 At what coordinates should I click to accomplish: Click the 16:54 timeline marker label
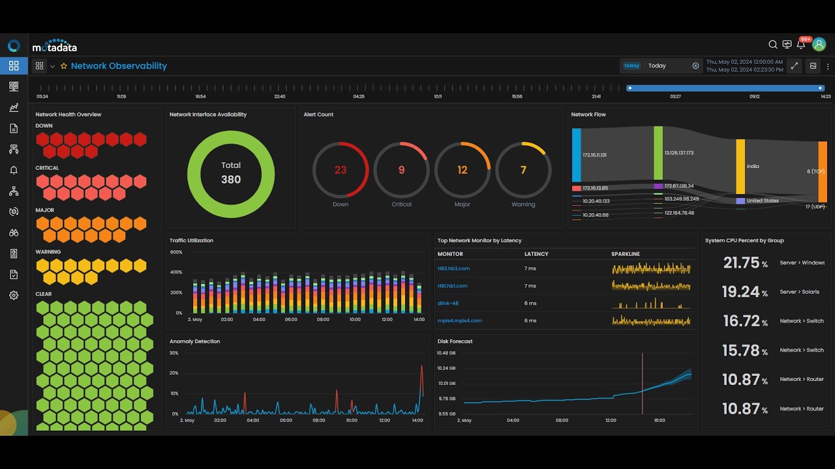click(200, 96)
